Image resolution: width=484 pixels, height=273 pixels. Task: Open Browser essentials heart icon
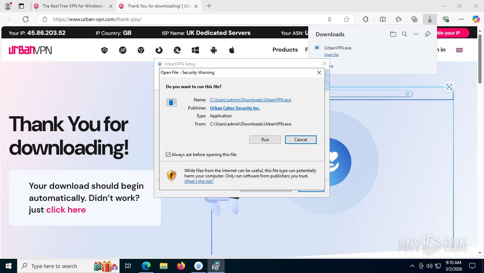446,19
